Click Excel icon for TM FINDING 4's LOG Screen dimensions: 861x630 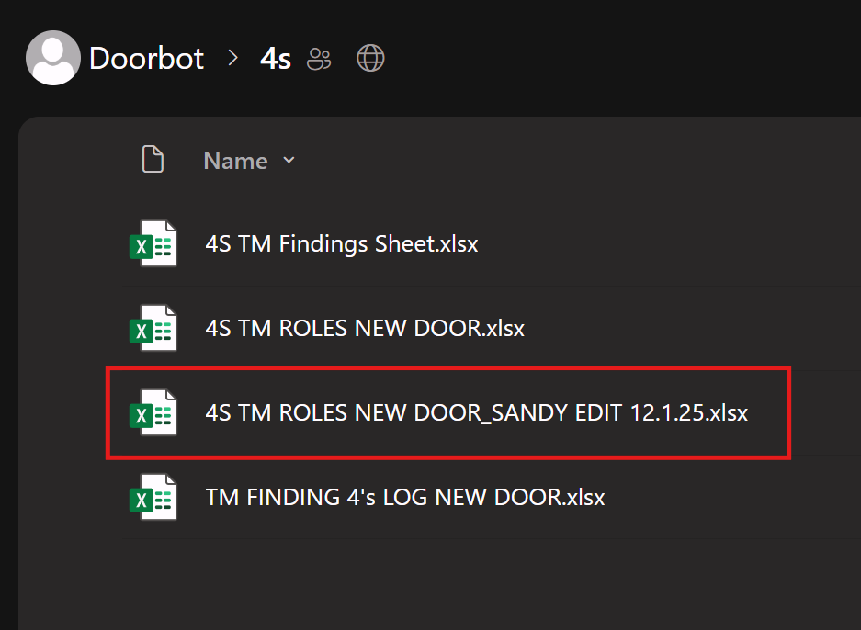click(x=153, y=498)
